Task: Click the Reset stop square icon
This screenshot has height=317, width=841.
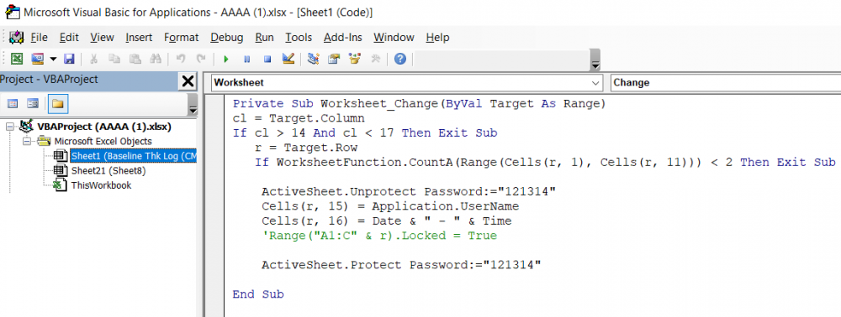Action: tap(267, 59)
